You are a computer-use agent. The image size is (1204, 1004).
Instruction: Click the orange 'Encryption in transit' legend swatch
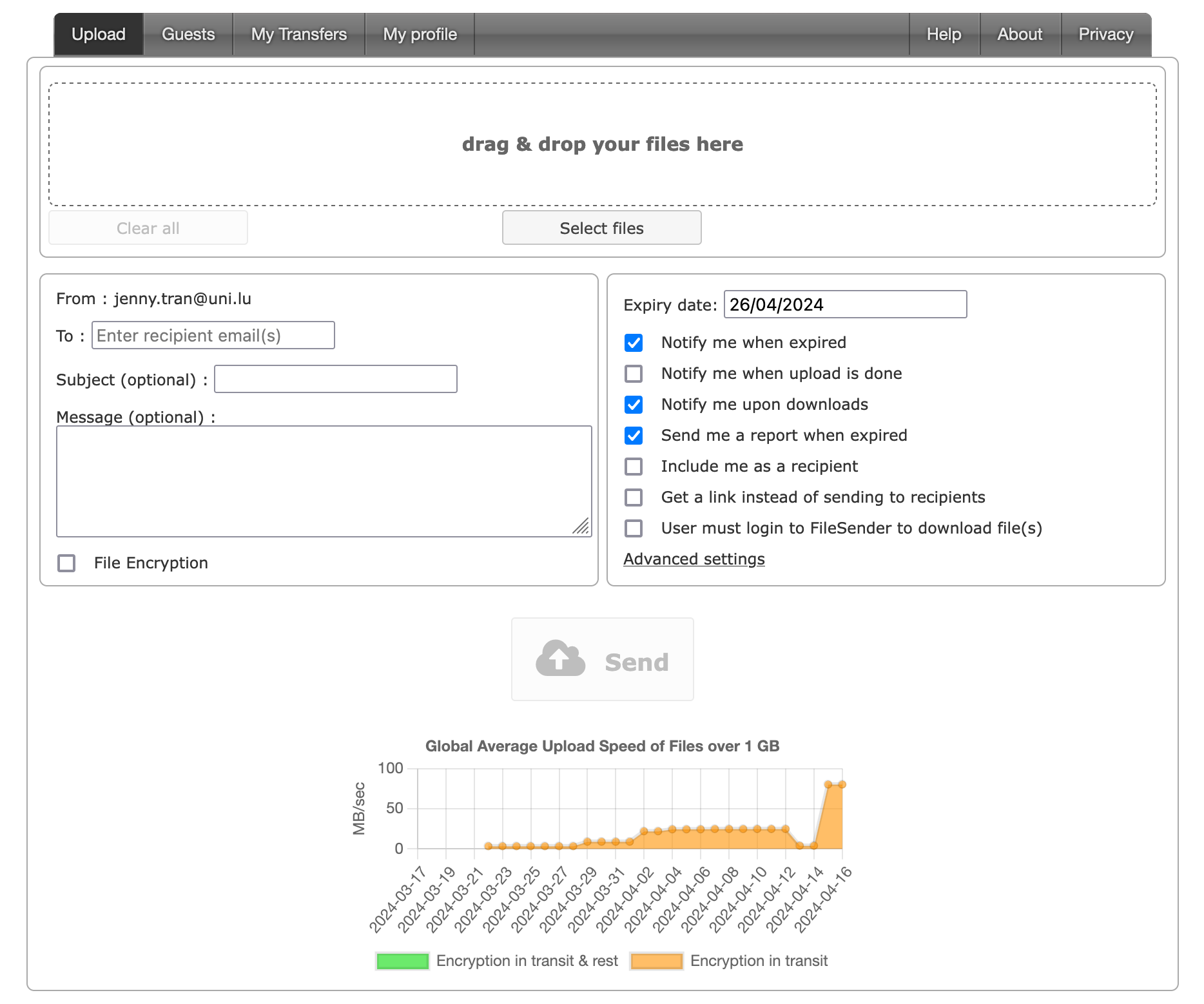tap(656, 961)
